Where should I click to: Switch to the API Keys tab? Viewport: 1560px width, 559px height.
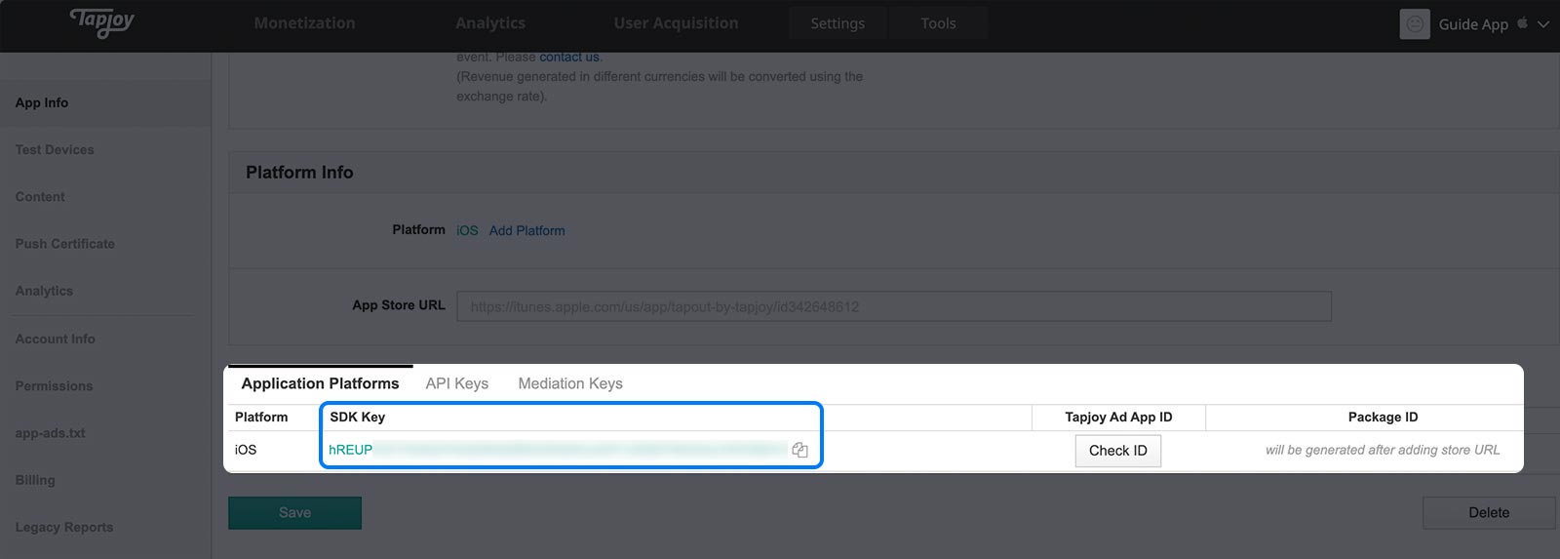point(457,383)
